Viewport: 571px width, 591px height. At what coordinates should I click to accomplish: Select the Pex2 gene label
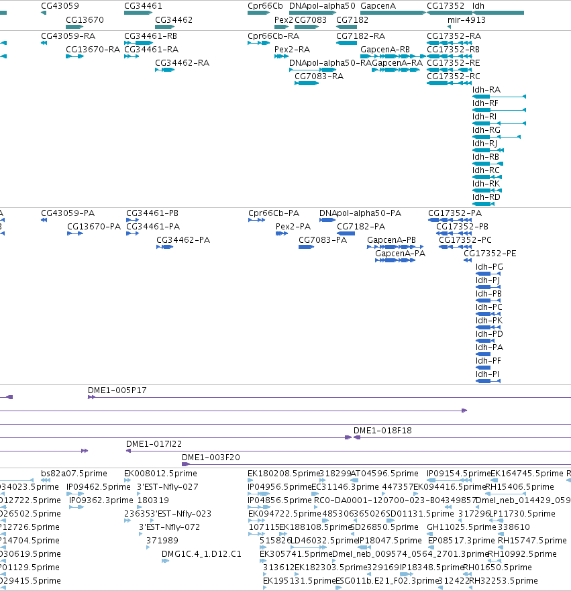283,20
